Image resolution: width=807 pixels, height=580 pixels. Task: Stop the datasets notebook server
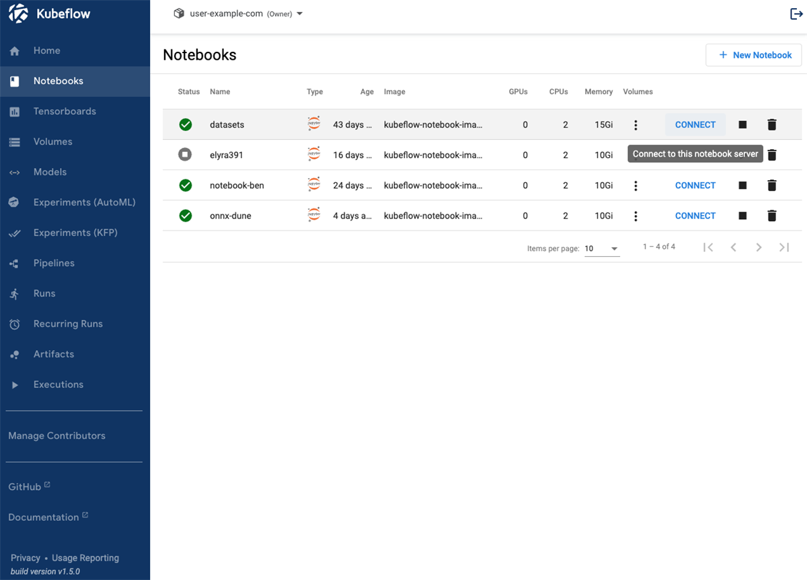(x=742, y=124)
